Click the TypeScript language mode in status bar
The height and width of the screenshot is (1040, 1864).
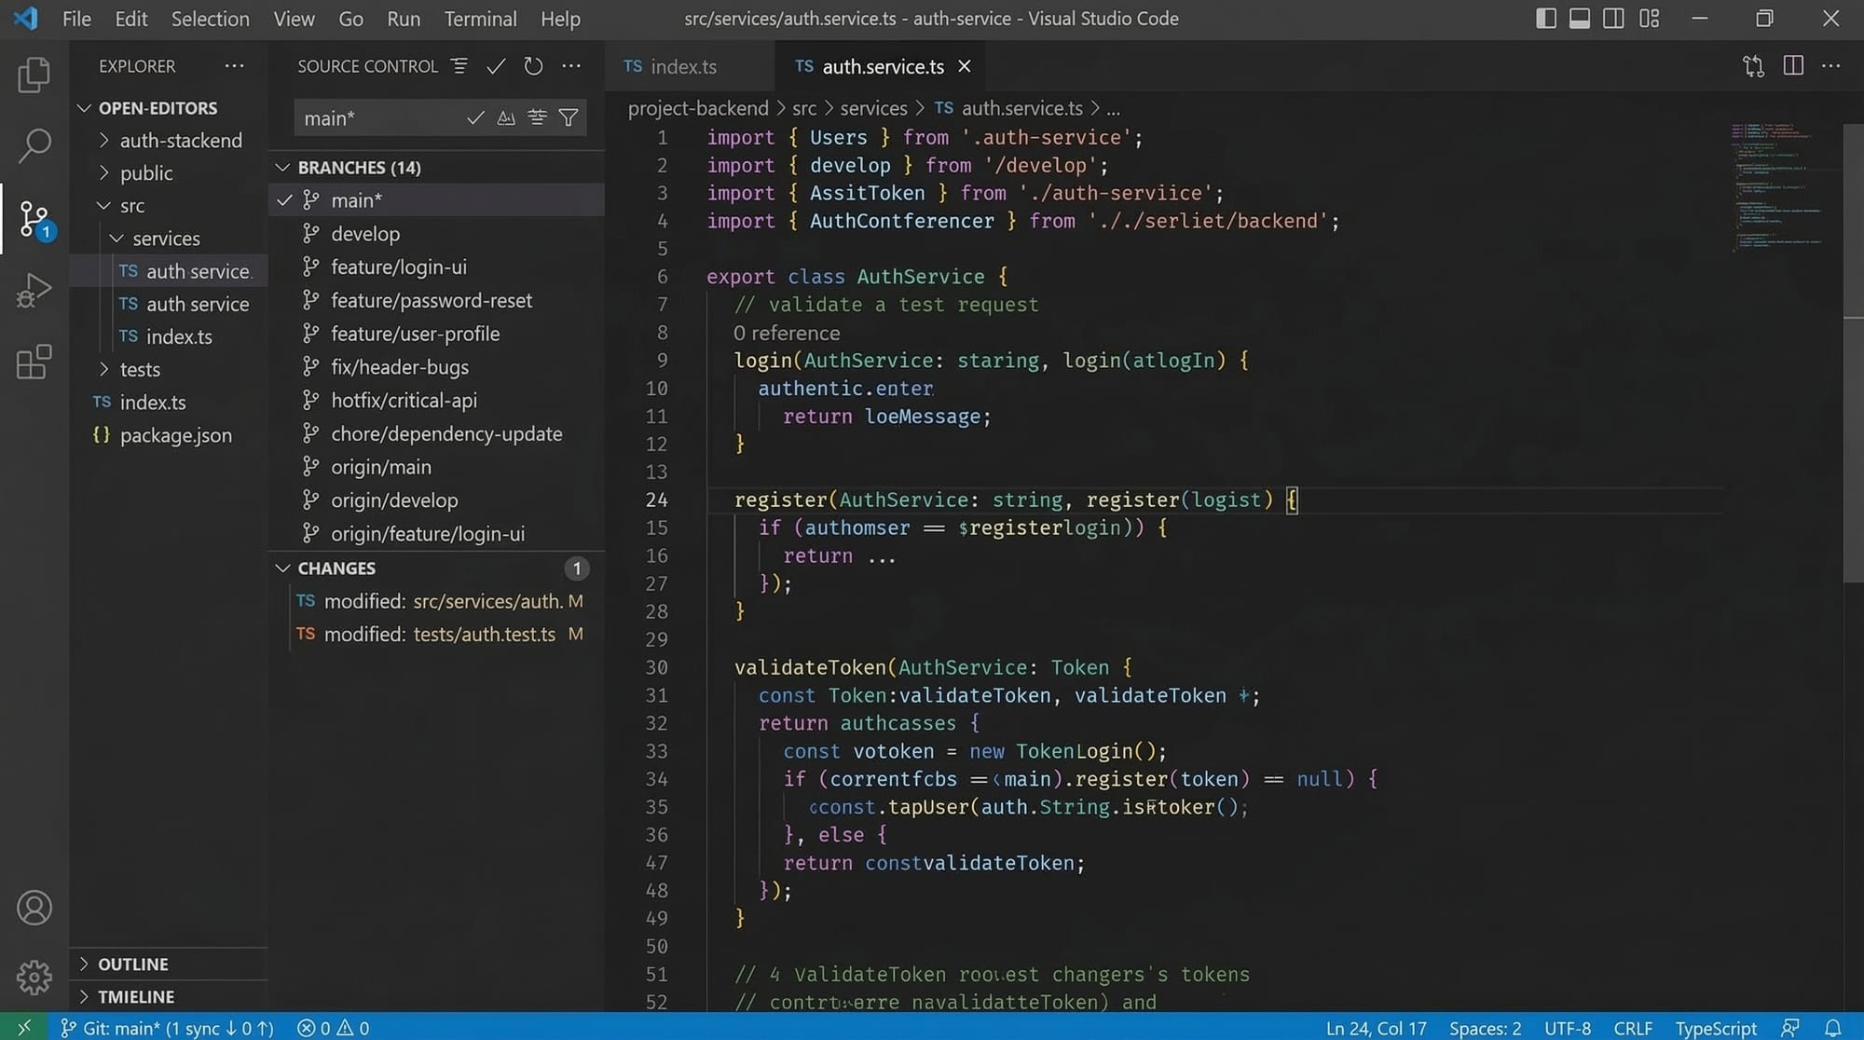point(1715,1028)
